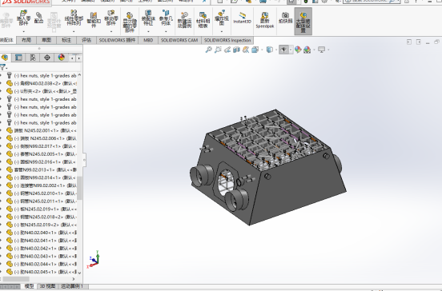Expand the 参考几何体 dropdown arrow

166,31
